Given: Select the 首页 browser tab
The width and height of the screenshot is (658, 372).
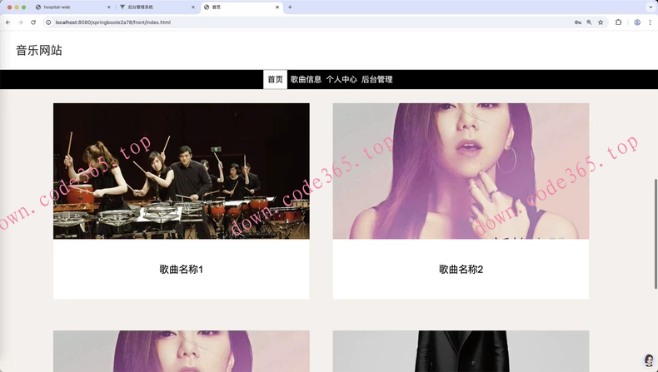Looking at the screenshot, I should [242, 7].
